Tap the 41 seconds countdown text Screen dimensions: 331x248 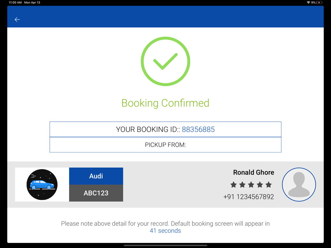pos(165,231)
